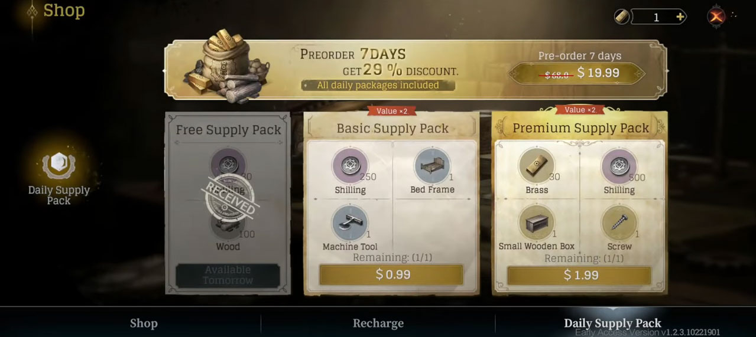Screen dimensions: 756x337
Task: Tap the Screw item icon
Action: (619, 223)
